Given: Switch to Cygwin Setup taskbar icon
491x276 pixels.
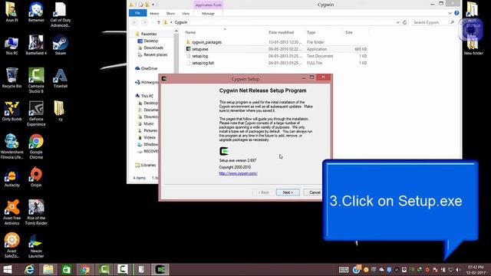Looking at the screenshot, I should tap(160, 269).
